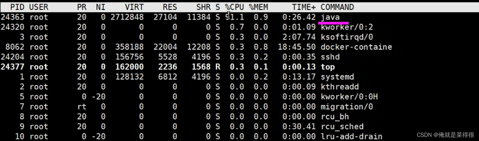
Task: Click the lru-add-drain command
Action: coord(351,137)
